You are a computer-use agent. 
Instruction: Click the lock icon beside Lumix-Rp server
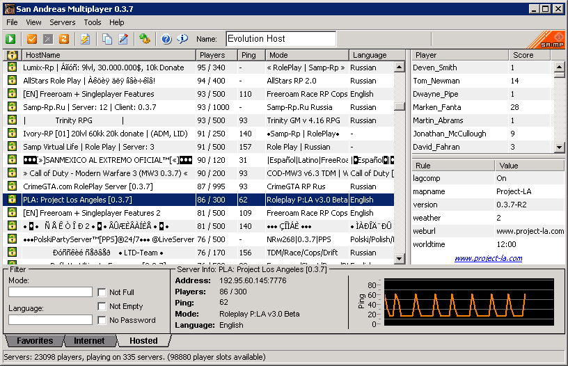click(x=12, y=67)
